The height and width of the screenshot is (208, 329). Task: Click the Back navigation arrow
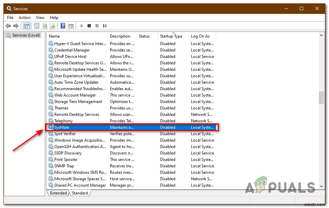click(x=8, y=25)
